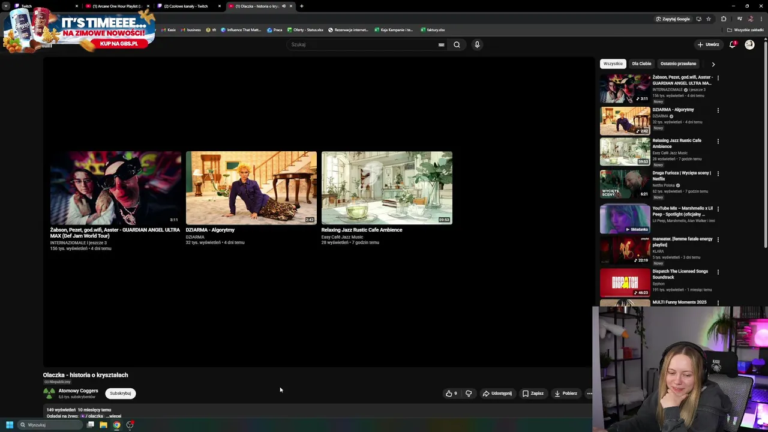Open Żabson GUARDIAN ANGEL thumbnail in sidebar
This screenshot has height=432, width=768.
pyautogui.click(x=625, y=88)
